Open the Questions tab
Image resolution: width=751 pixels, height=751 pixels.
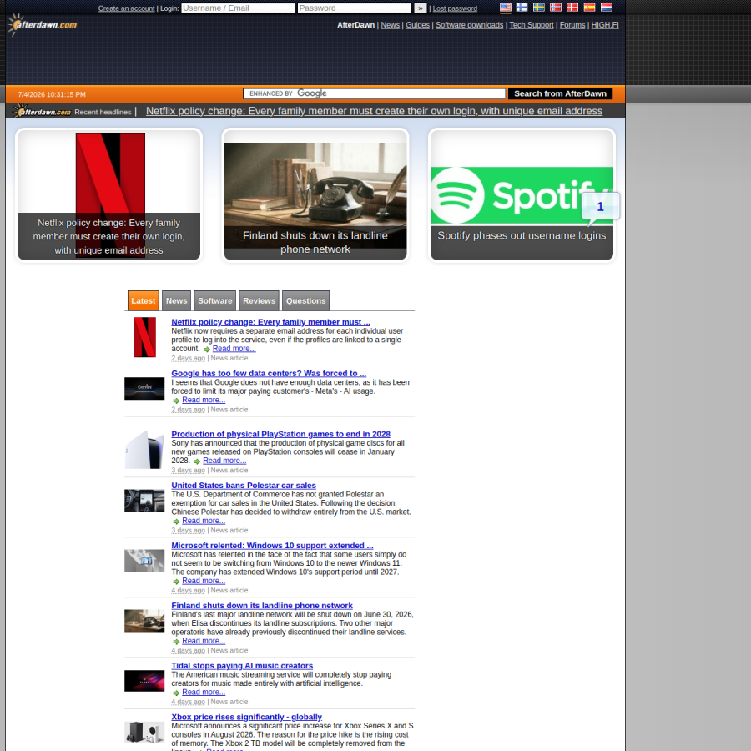tap(305, 300)
